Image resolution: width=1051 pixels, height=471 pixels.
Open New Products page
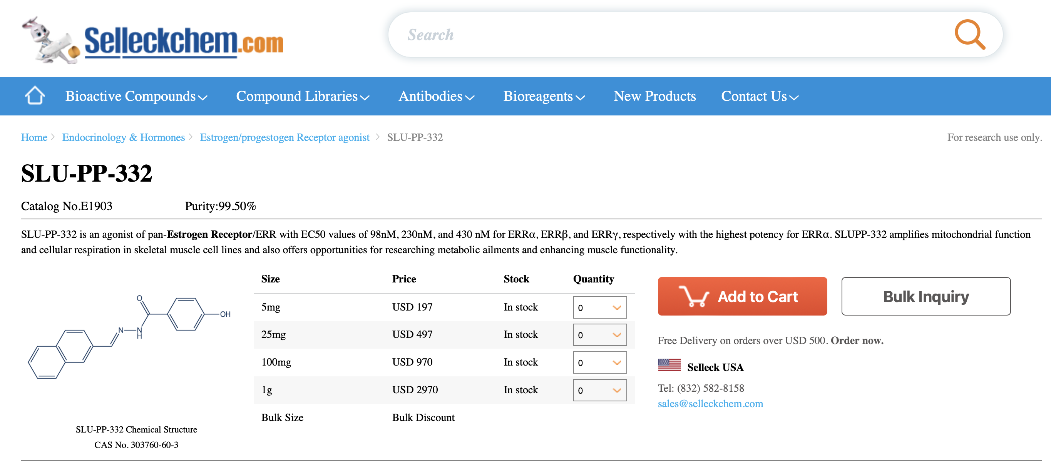click(654, 96)
